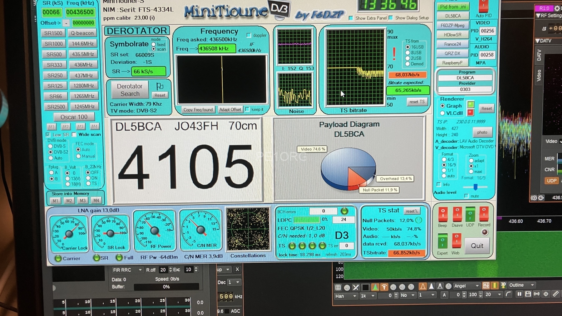Click the Freq kHz input field

point(80,12)
